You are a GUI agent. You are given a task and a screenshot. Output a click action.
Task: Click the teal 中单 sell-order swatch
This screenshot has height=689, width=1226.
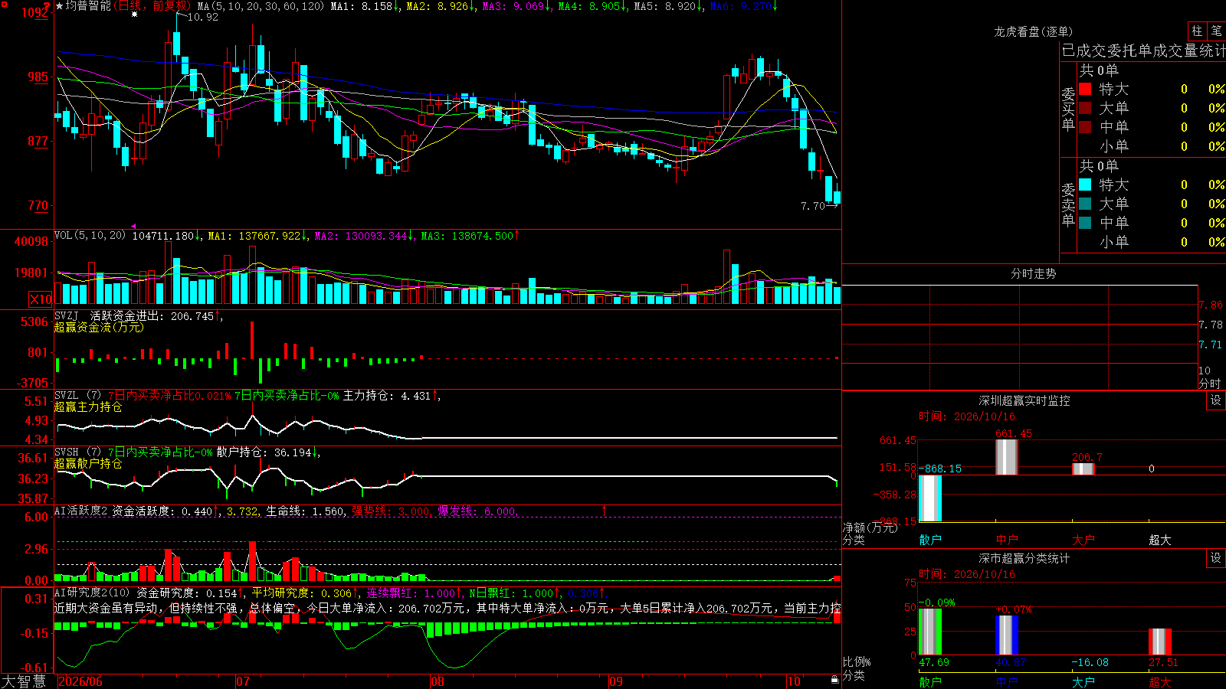pos(1085,223)
